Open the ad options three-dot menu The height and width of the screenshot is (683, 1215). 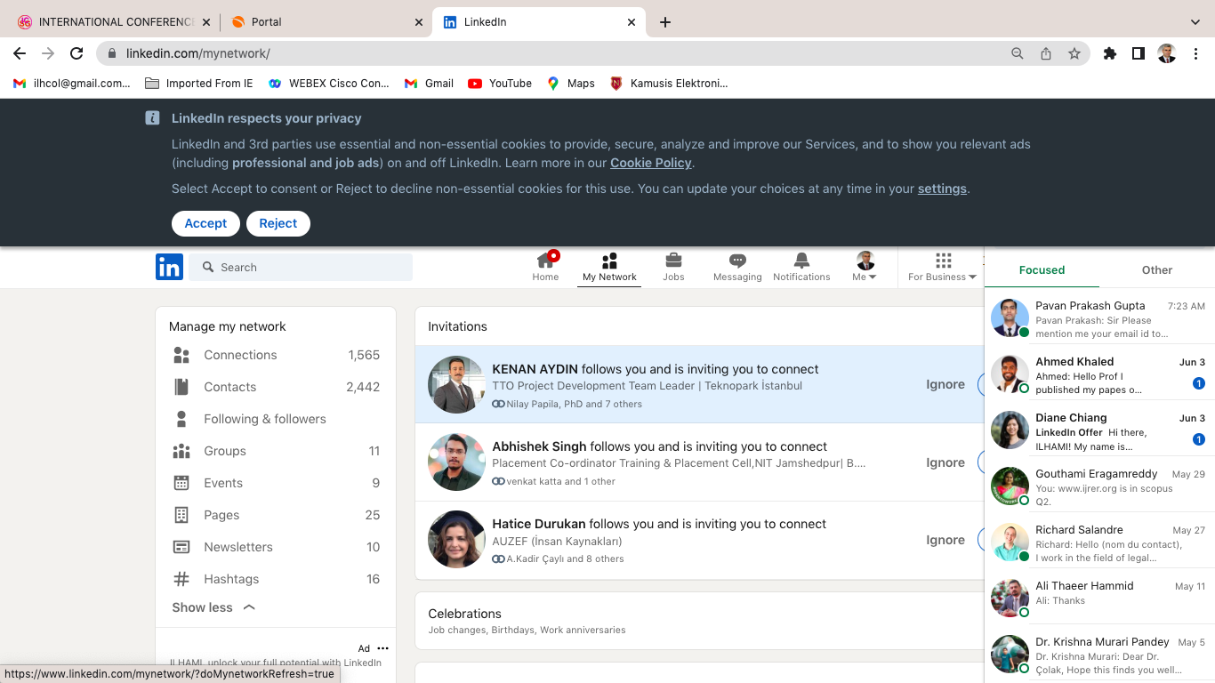pos(382,648)
